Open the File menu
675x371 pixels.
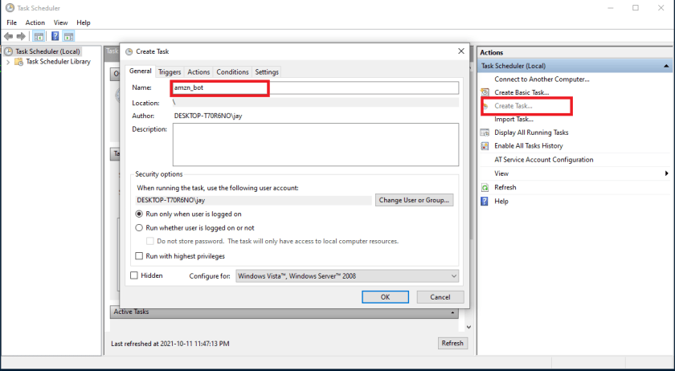point(11,22)
